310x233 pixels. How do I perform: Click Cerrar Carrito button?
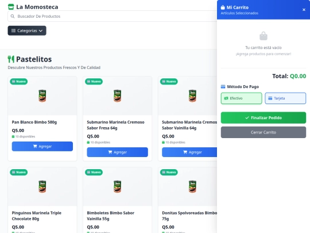click(263, 132)
